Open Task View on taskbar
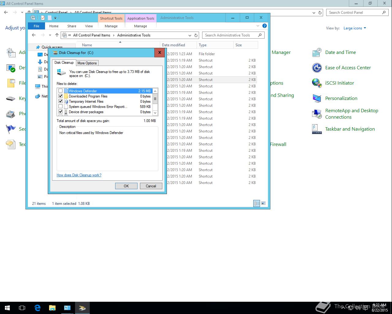The image size is (392, 314). 22,308
